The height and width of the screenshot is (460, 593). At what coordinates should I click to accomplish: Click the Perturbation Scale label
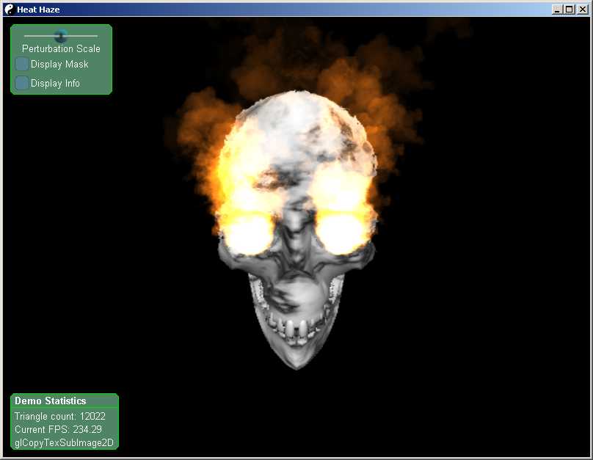tap(61, 49)
